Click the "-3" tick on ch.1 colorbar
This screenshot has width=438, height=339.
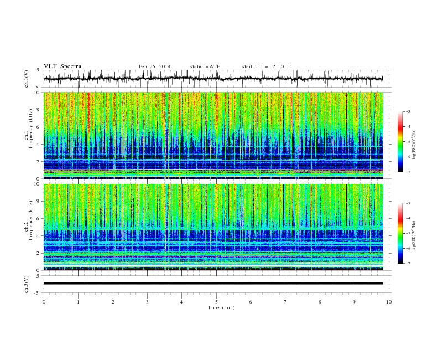tap(408, 111)
